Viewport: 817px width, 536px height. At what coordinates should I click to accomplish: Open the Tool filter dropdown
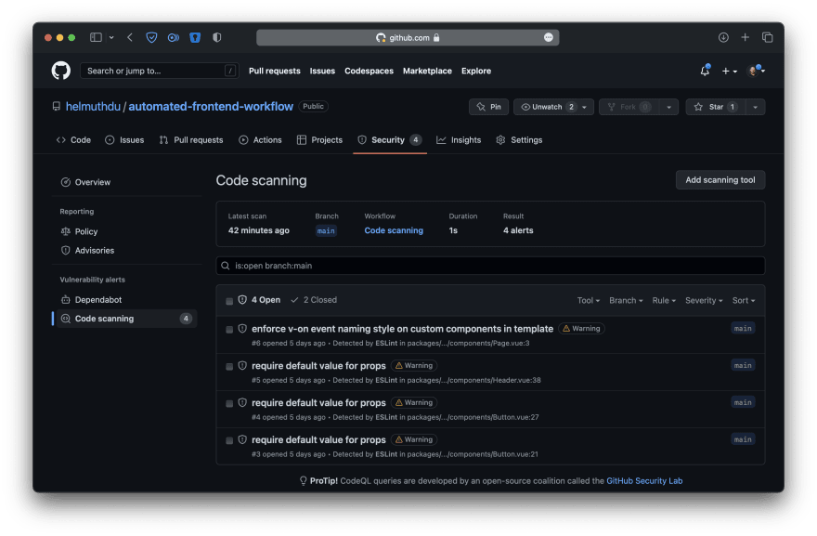point(589,300)
